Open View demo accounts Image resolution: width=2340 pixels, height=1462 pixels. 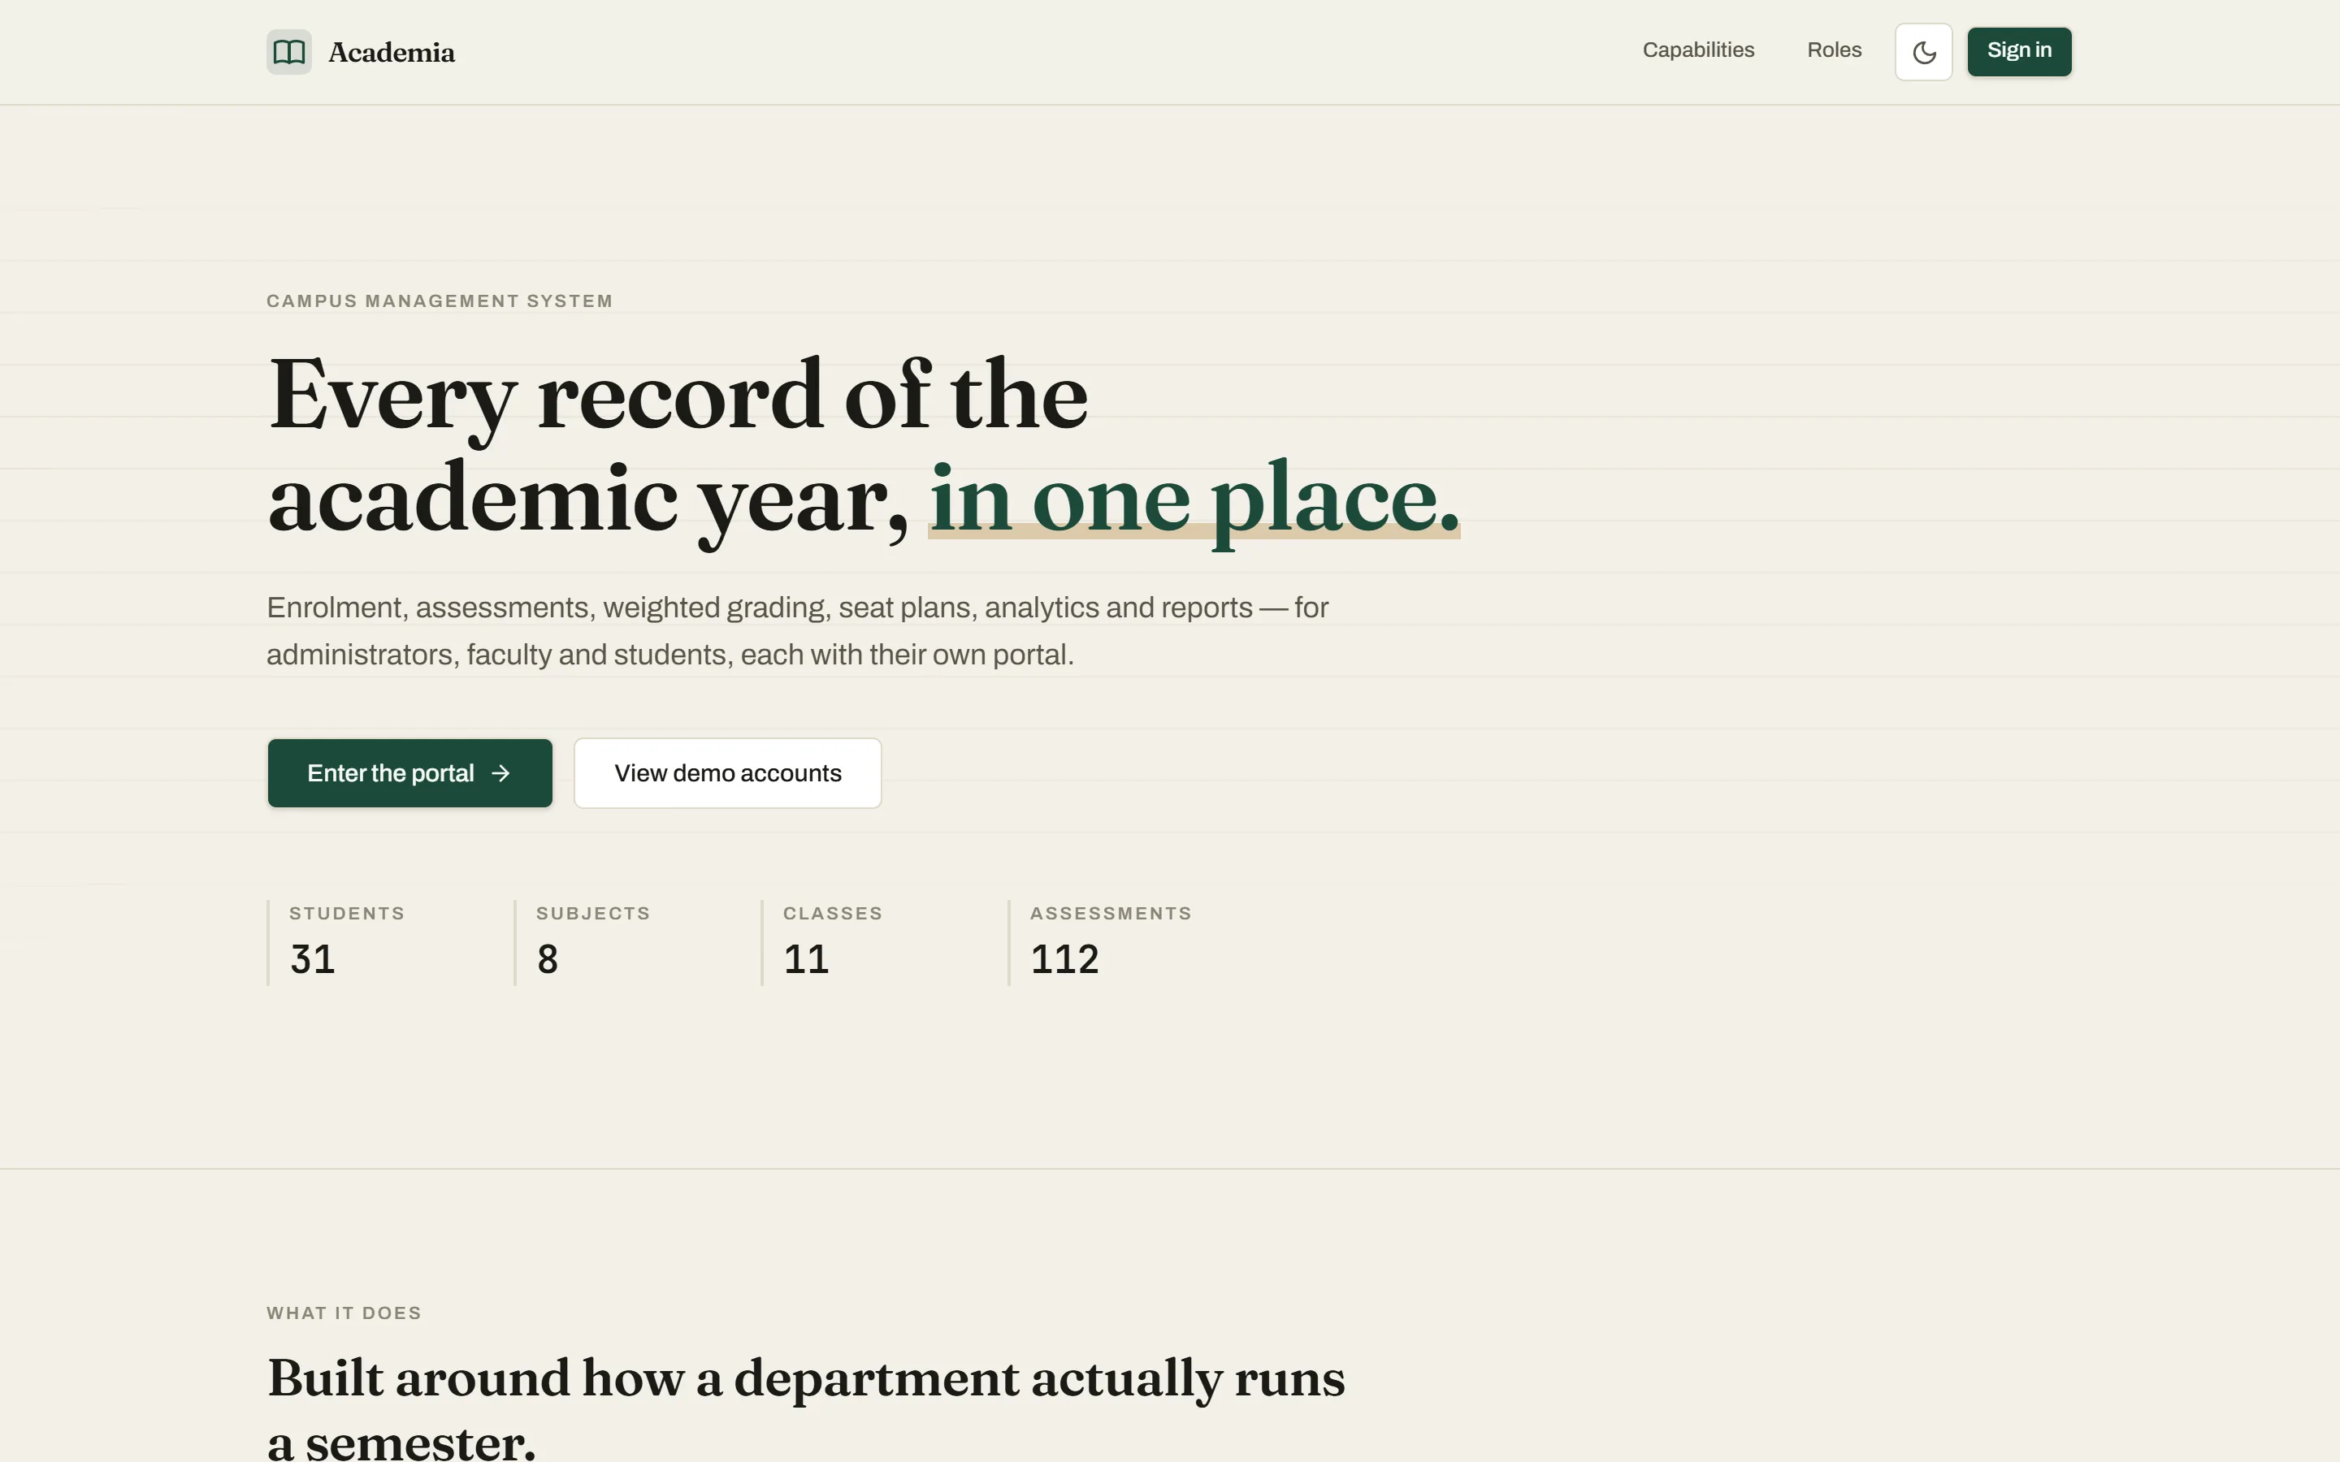click(727, 772)
